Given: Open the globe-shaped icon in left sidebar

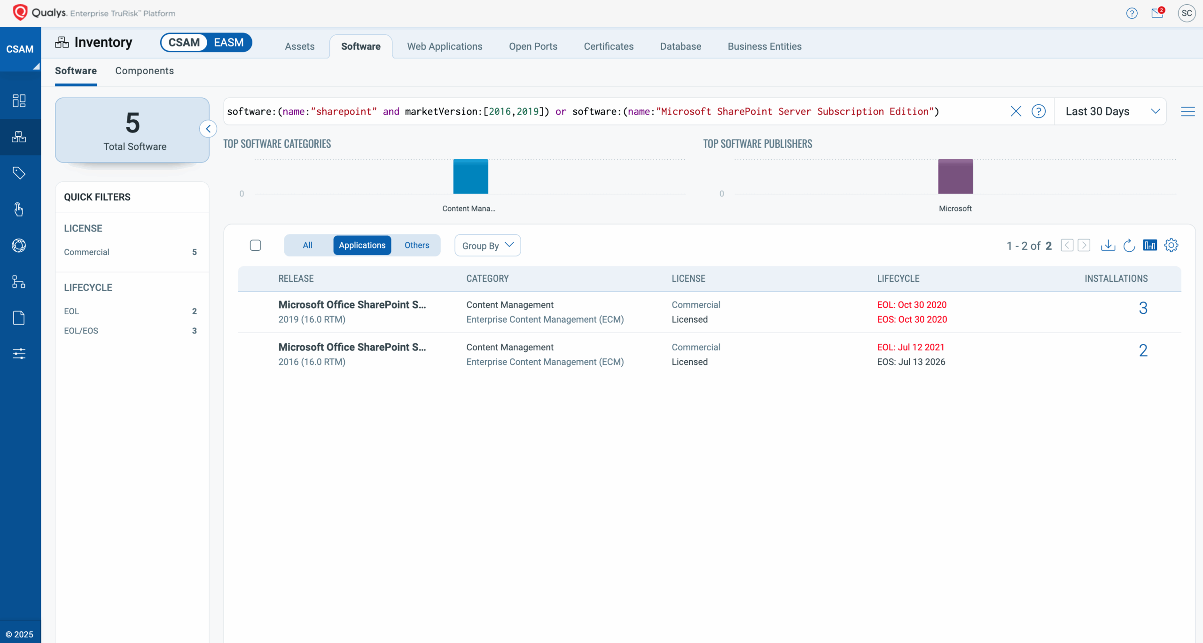Looking at the screenshot, I should coord(19,245).
